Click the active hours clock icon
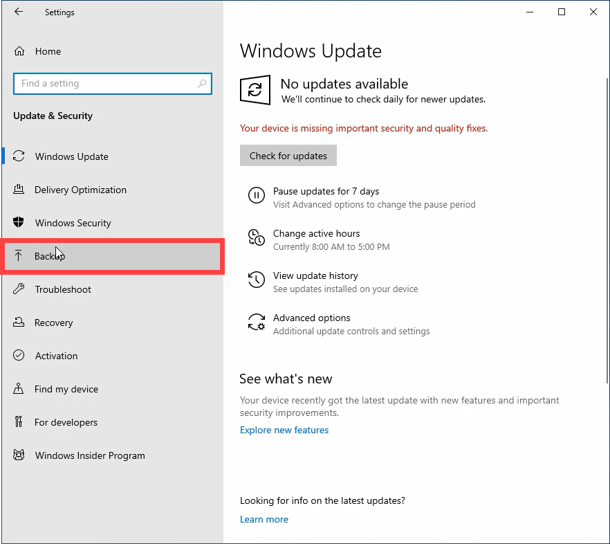 coord(257,237)
